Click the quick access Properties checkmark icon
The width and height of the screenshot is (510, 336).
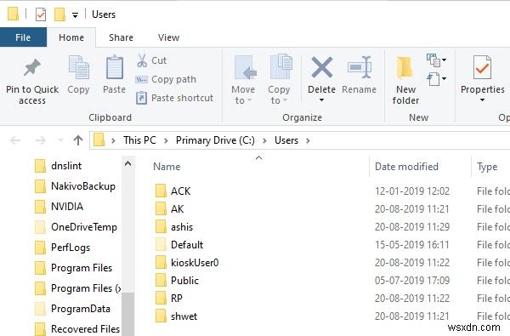[41, 14]
